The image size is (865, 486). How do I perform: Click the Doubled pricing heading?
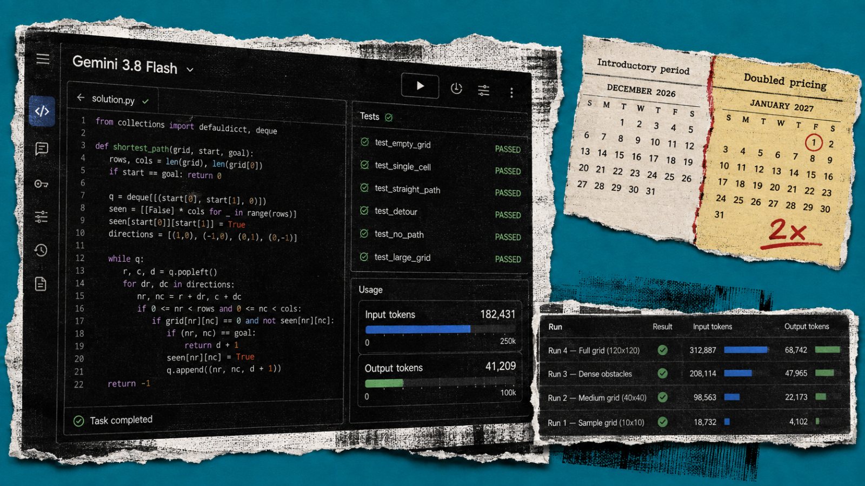tap(785, 82)
